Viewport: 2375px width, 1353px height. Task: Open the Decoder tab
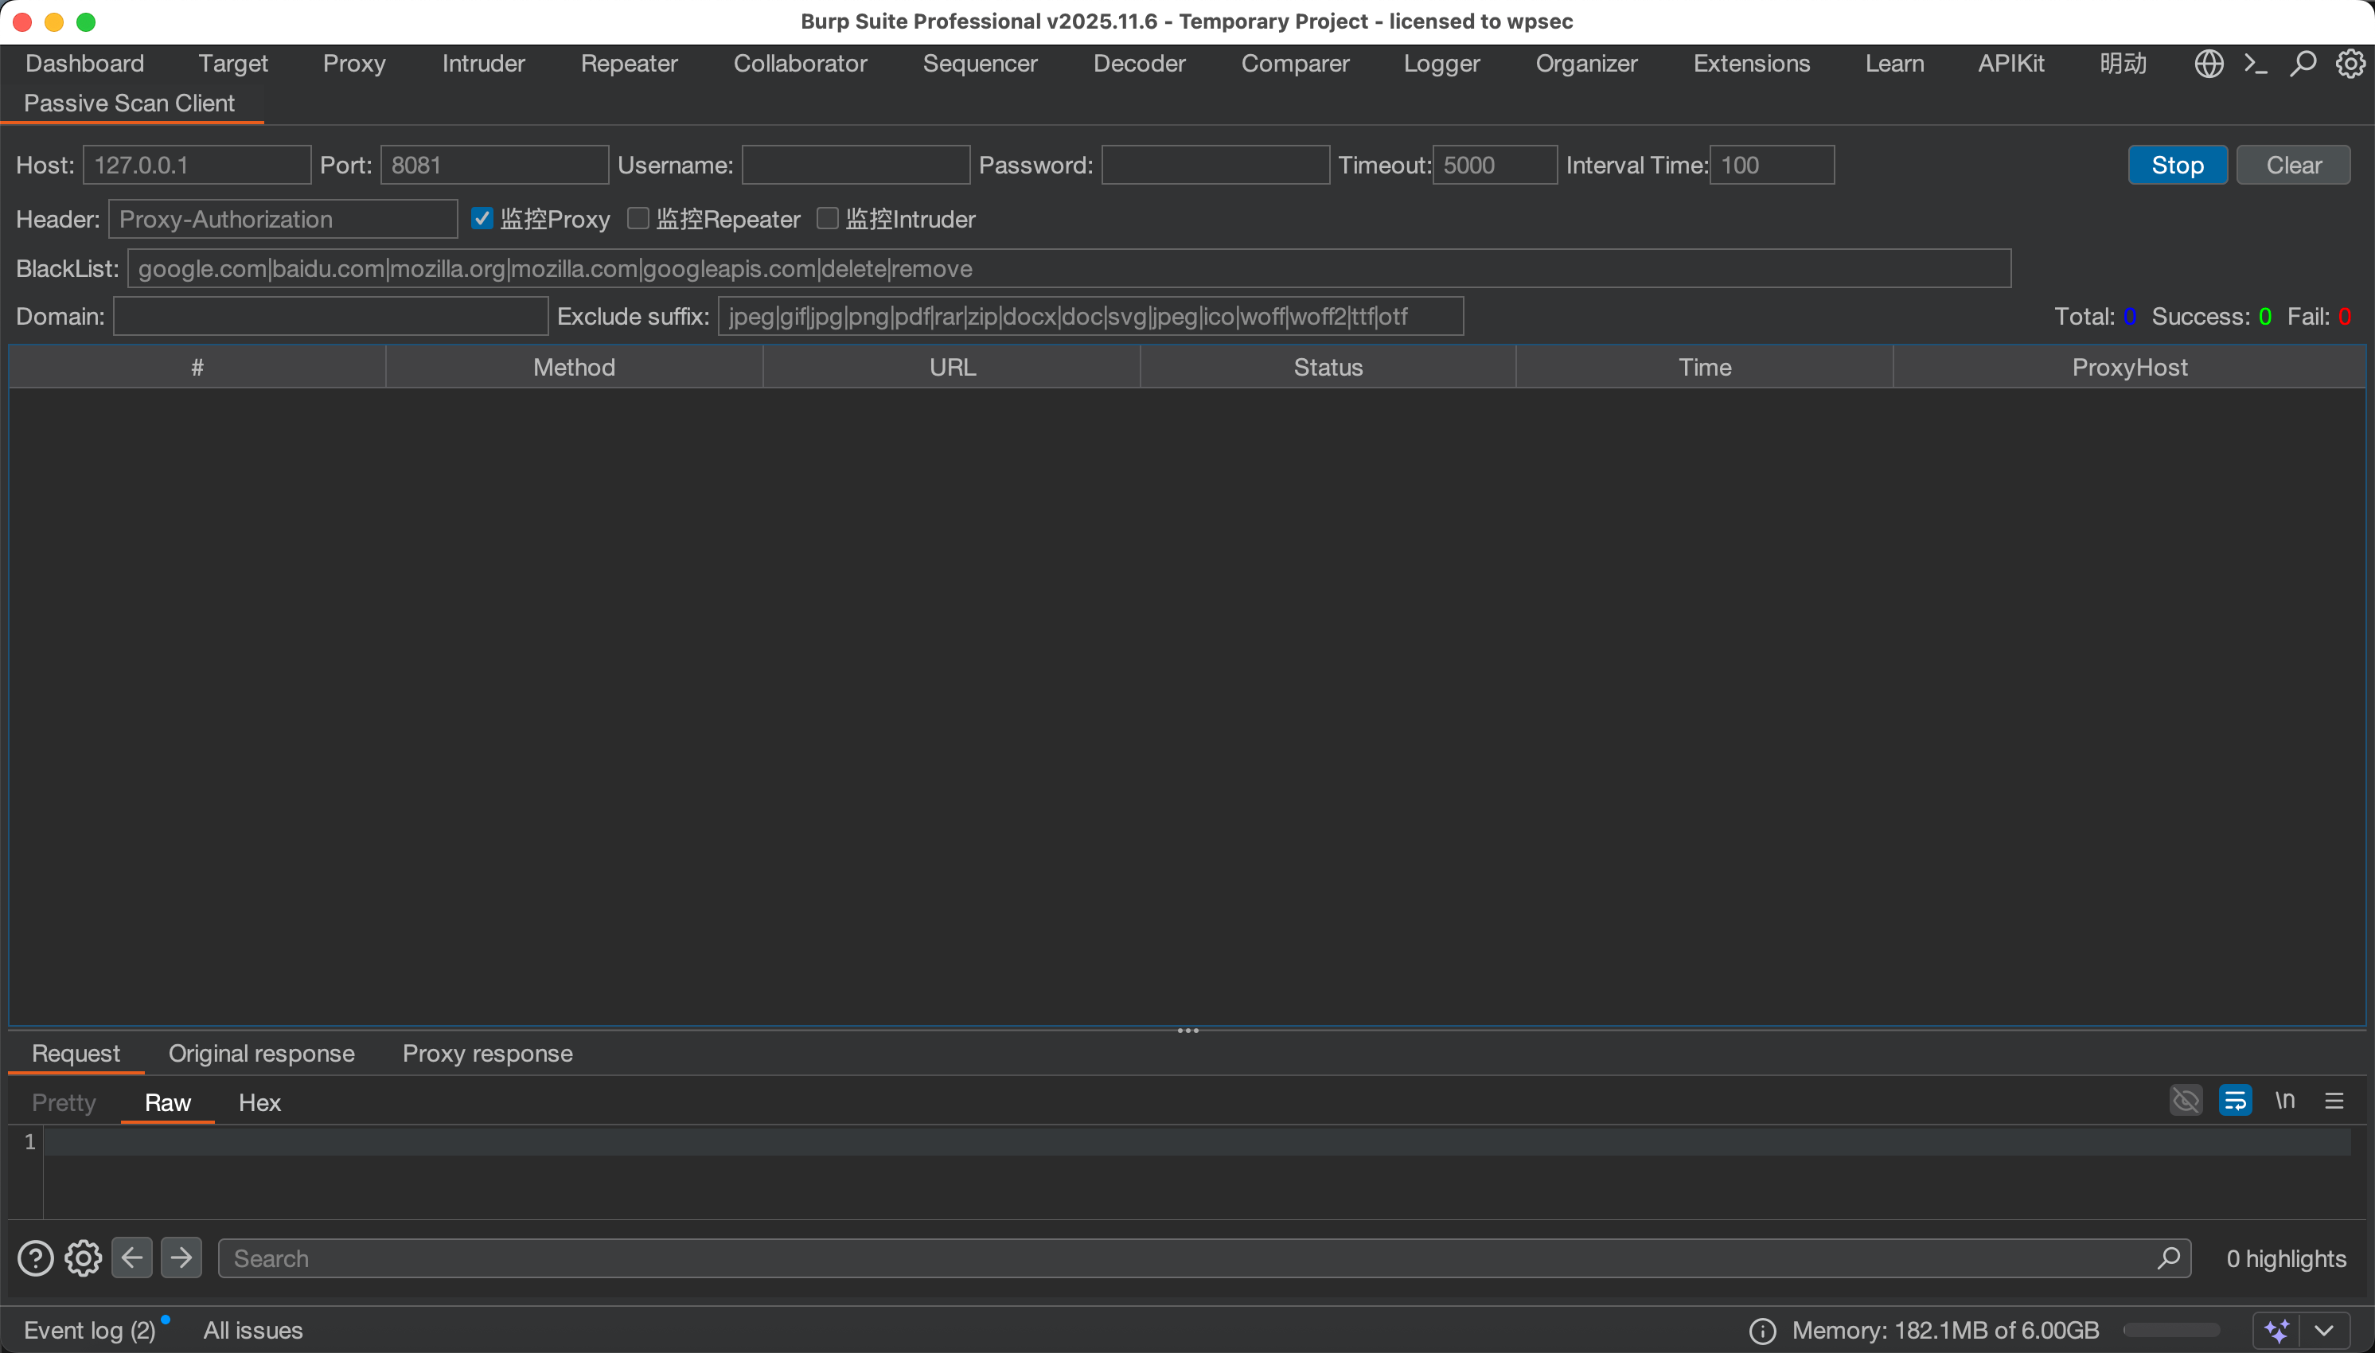tap(1139, 63)
